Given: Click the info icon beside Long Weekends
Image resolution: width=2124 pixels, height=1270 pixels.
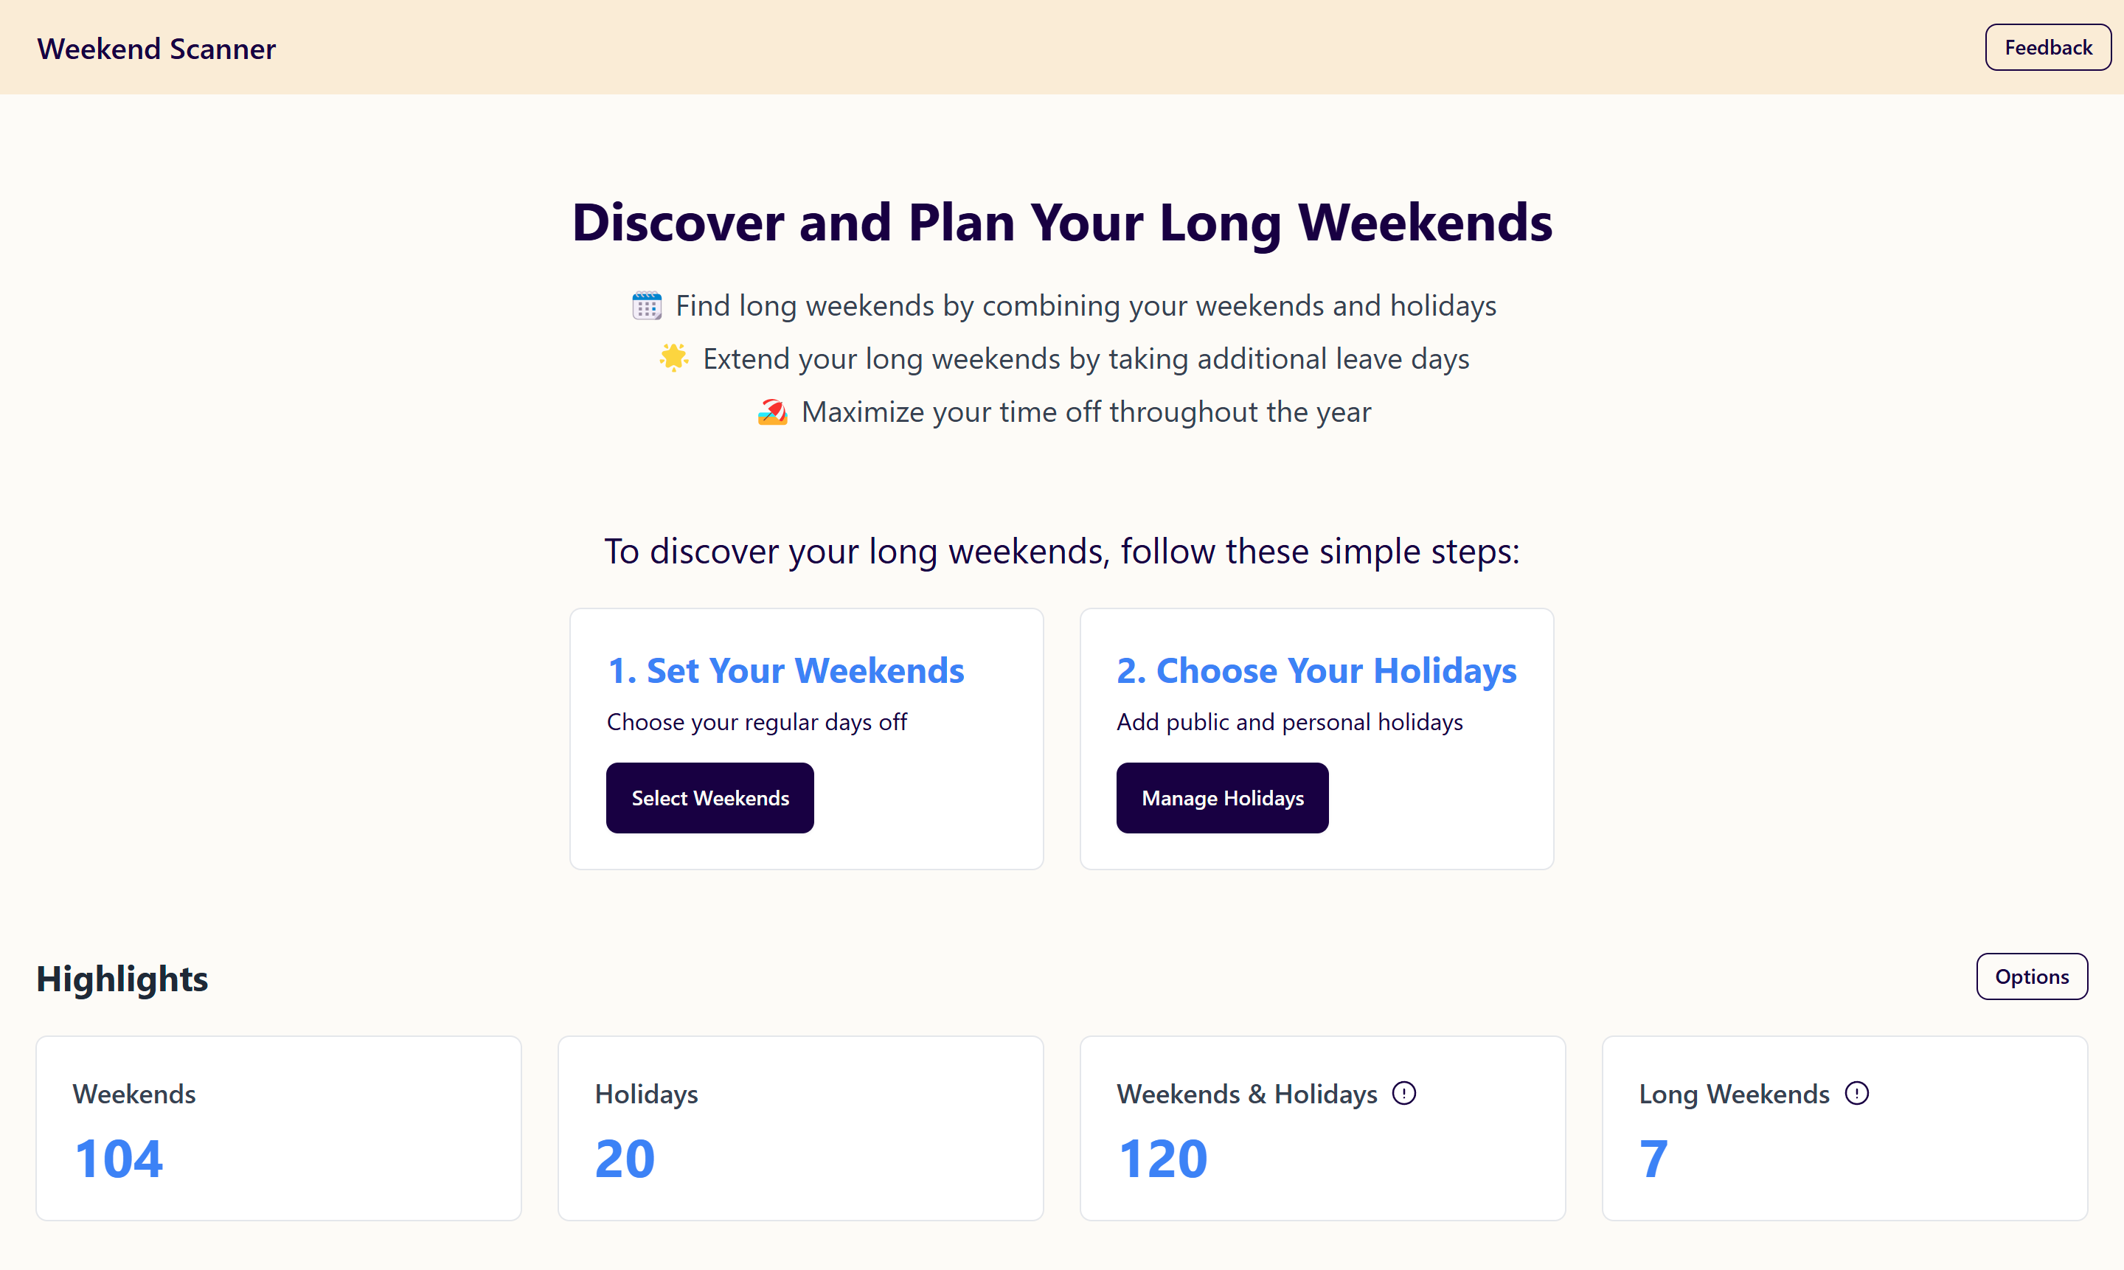Looking at the screenshot, I should pyautogui.click(x=1856, y=1093).
